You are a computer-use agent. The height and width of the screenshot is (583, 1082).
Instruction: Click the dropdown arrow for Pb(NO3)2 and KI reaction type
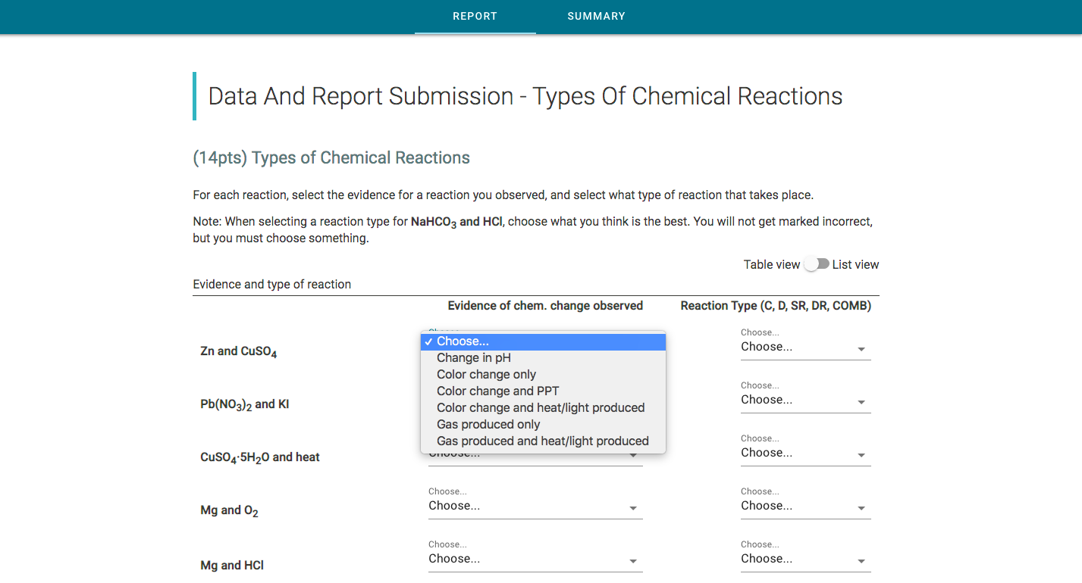[x=861, y=401]
